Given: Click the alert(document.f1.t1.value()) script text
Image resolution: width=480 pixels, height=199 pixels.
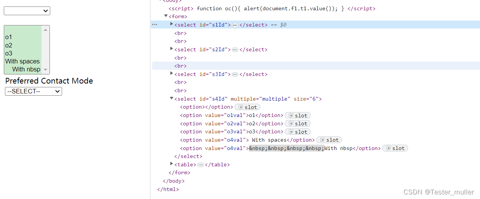Looking at the screenshot, I should tap(294, 8).
